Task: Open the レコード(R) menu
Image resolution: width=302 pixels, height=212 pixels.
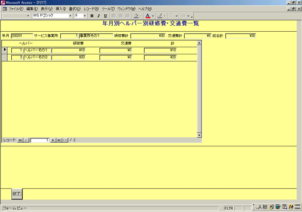Action: (91, 9)
